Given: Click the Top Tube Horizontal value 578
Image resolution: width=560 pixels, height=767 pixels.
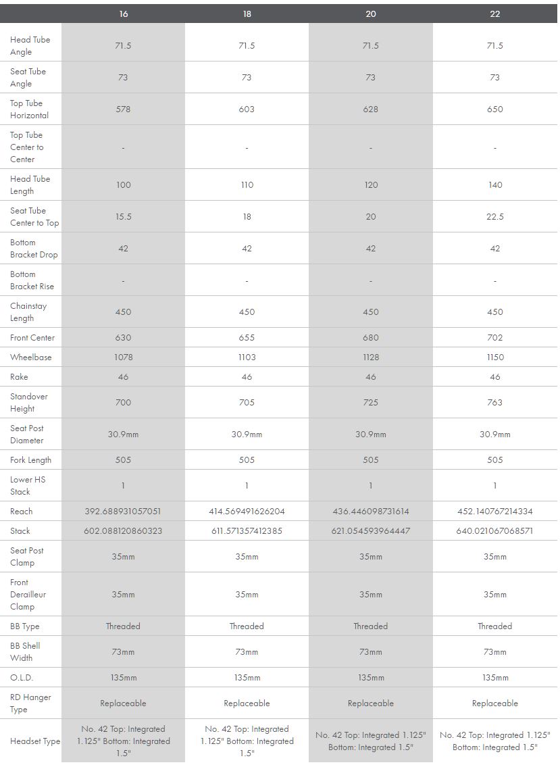Looking at the screenshot, I should 123,109.
